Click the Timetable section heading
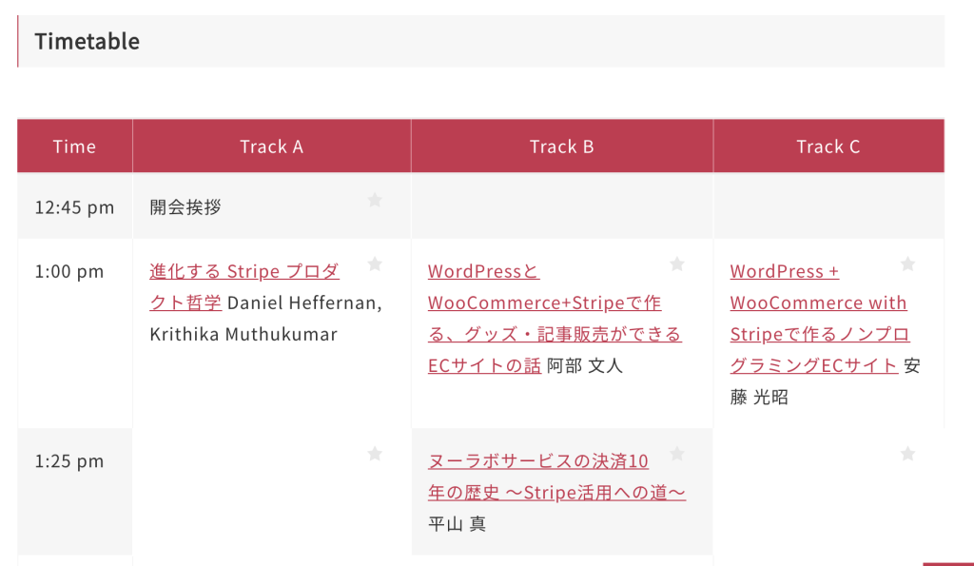 coord(88,42)
